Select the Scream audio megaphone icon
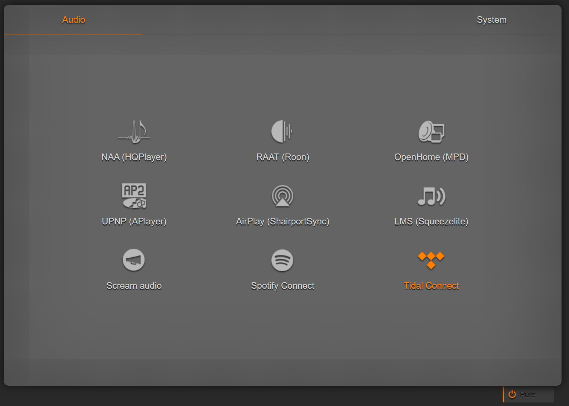569x406 pixels. click(134, 260)
